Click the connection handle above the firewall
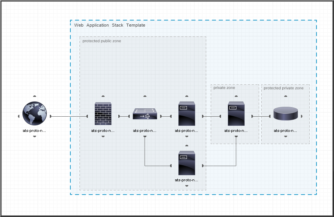This screenshot has width=334, height=217. (x=103, y=97)
